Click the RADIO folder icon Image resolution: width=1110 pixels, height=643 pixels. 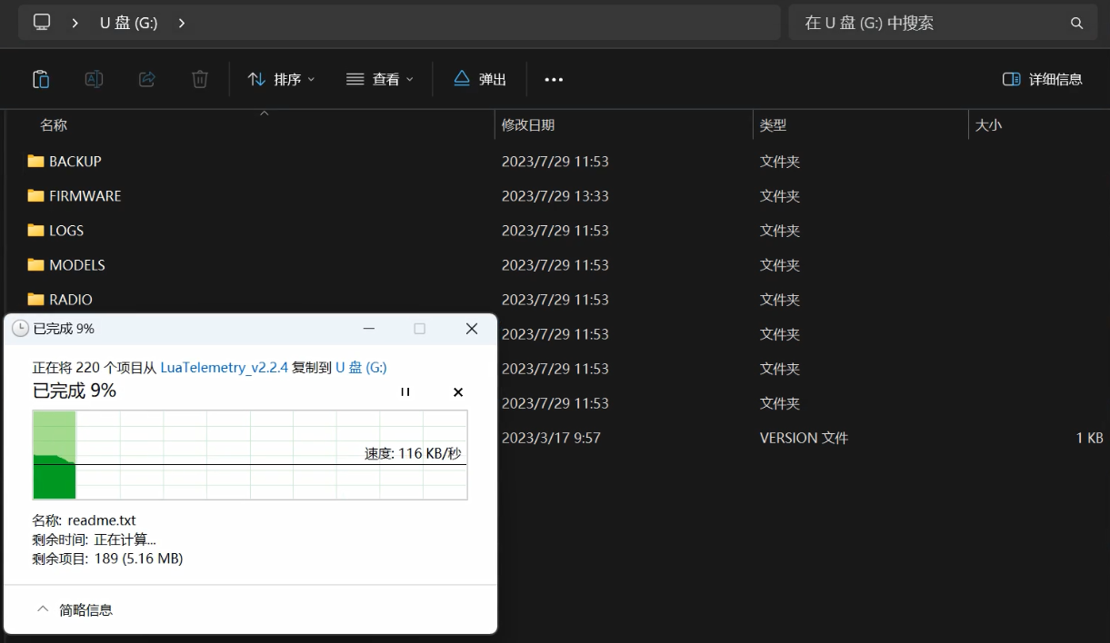[35, 299]
